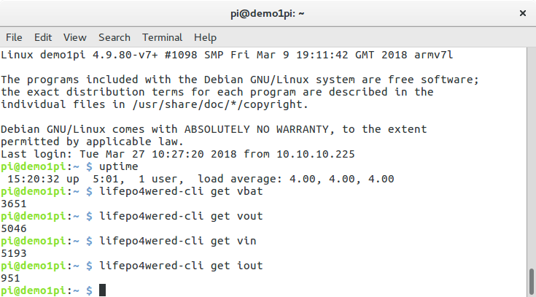Click the /usr/share/doc/*/copyright path
The height and width of the screenshot is (297, 536).
[x=220, y=104]
